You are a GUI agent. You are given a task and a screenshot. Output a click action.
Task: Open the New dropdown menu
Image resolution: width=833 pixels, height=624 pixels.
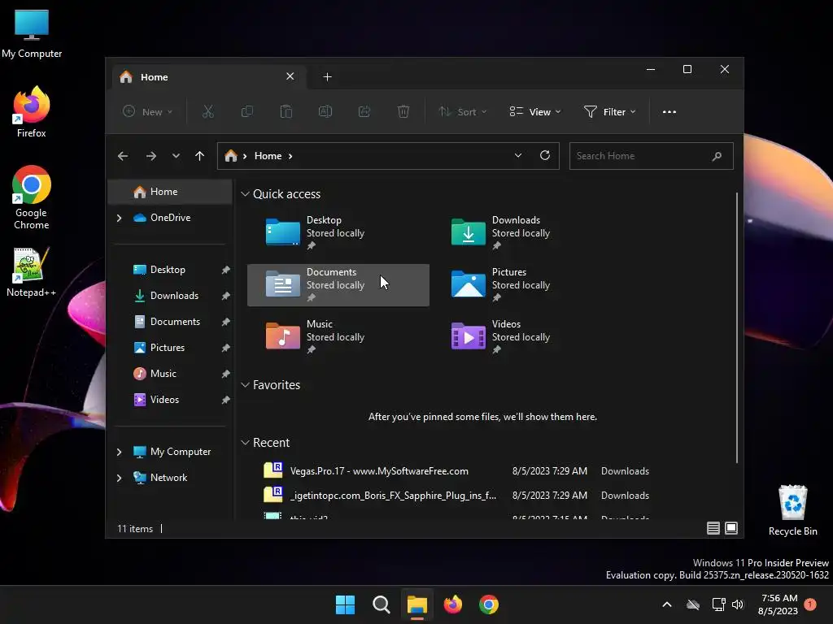[148, 111]
